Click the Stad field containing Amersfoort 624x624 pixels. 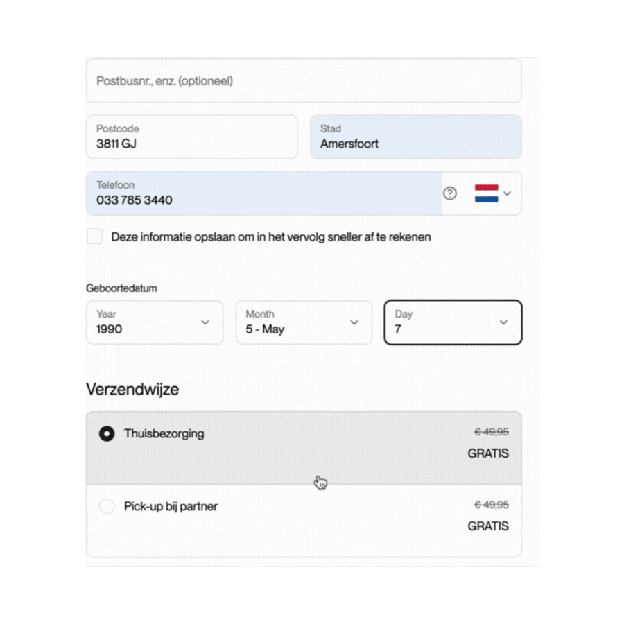[x=415, y=137]
